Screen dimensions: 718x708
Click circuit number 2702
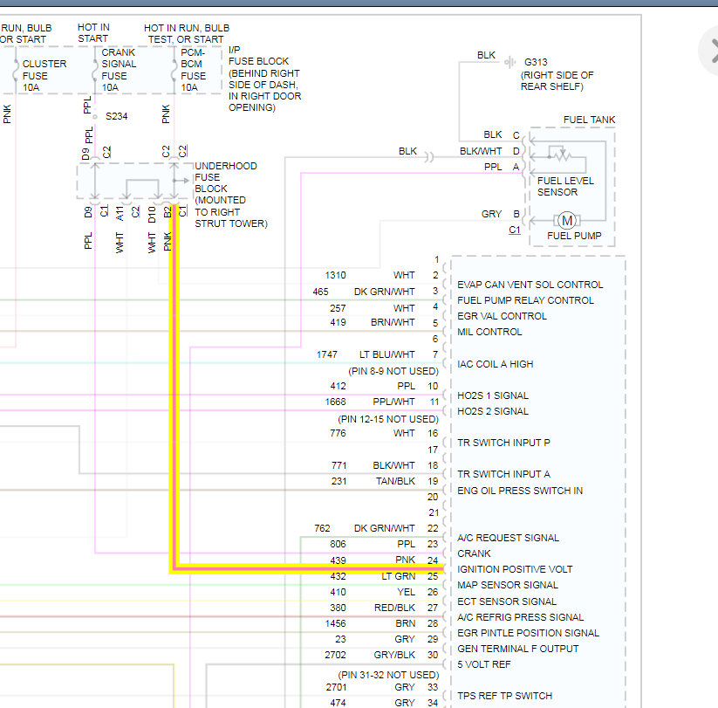click(x=335, y=655)
